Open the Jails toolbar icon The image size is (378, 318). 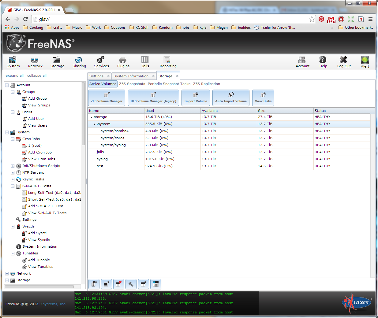click(145, 62)
